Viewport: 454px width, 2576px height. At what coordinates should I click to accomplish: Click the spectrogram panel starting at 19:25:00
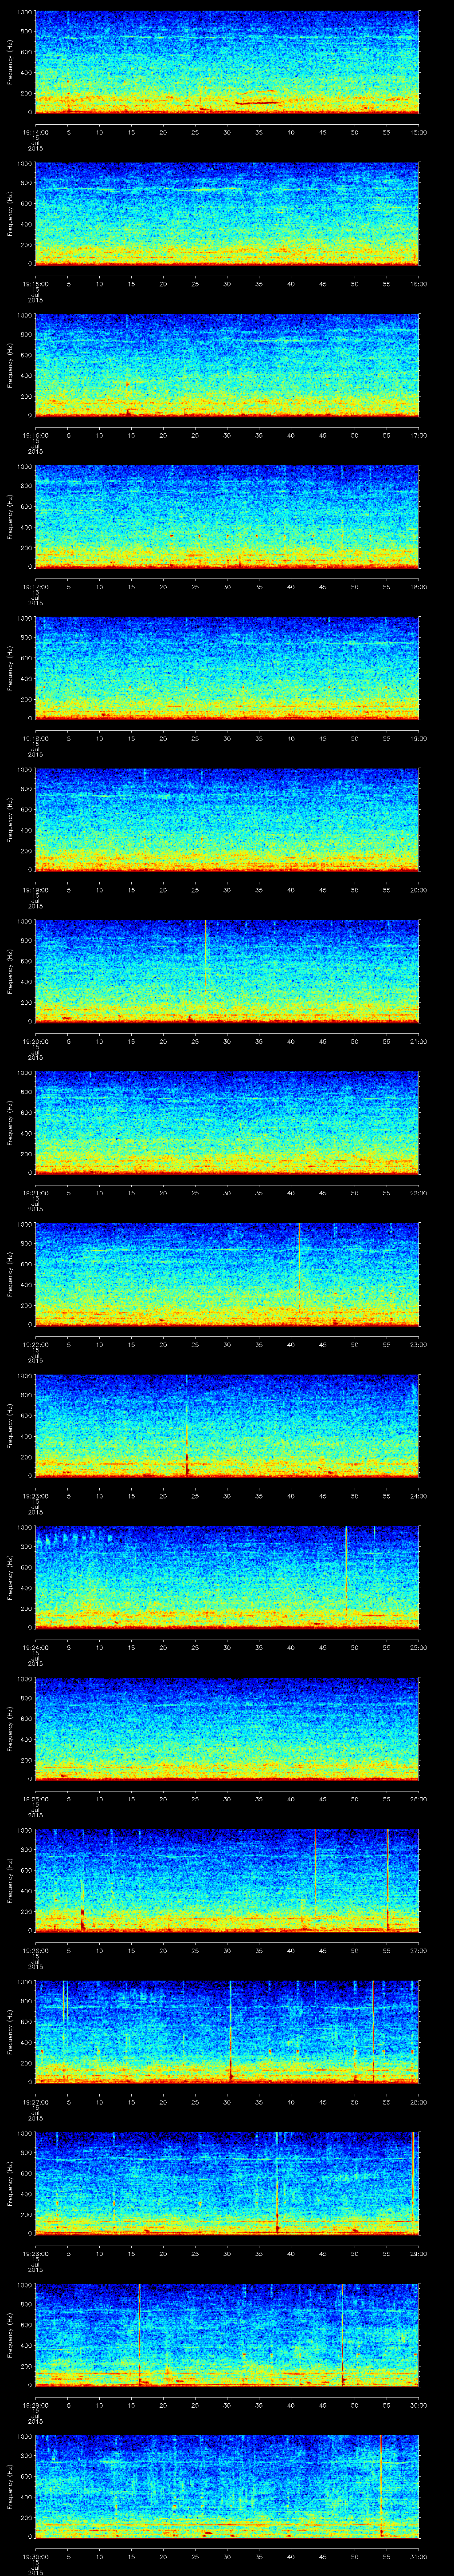coord(227,1729)
